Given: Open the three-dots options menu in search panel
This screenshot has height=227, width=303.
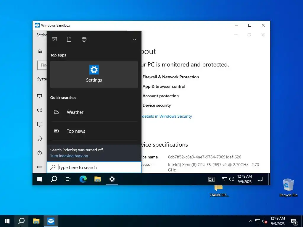Looking at the screenshot, I should click(134, 39).
